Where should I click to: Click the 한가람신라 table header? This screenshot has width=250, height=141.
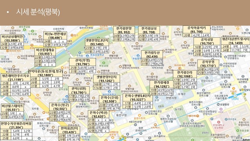coord(185,74)
